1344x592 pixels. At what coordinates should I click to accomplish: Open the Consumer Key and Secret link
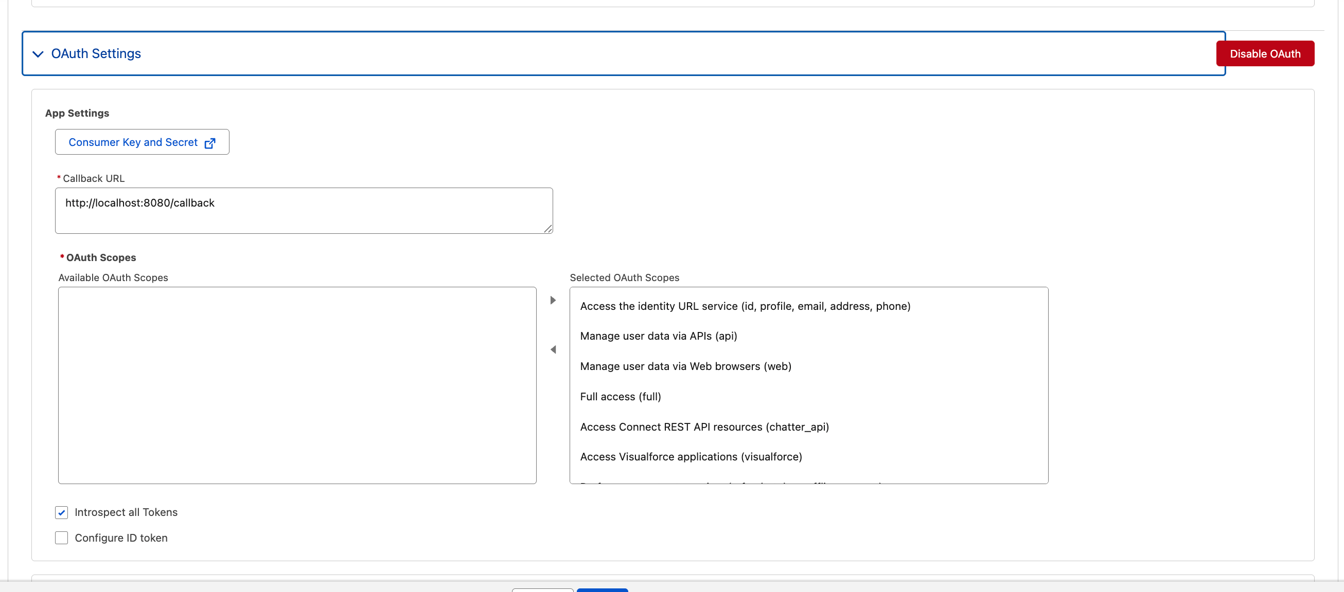click(142, 142)
